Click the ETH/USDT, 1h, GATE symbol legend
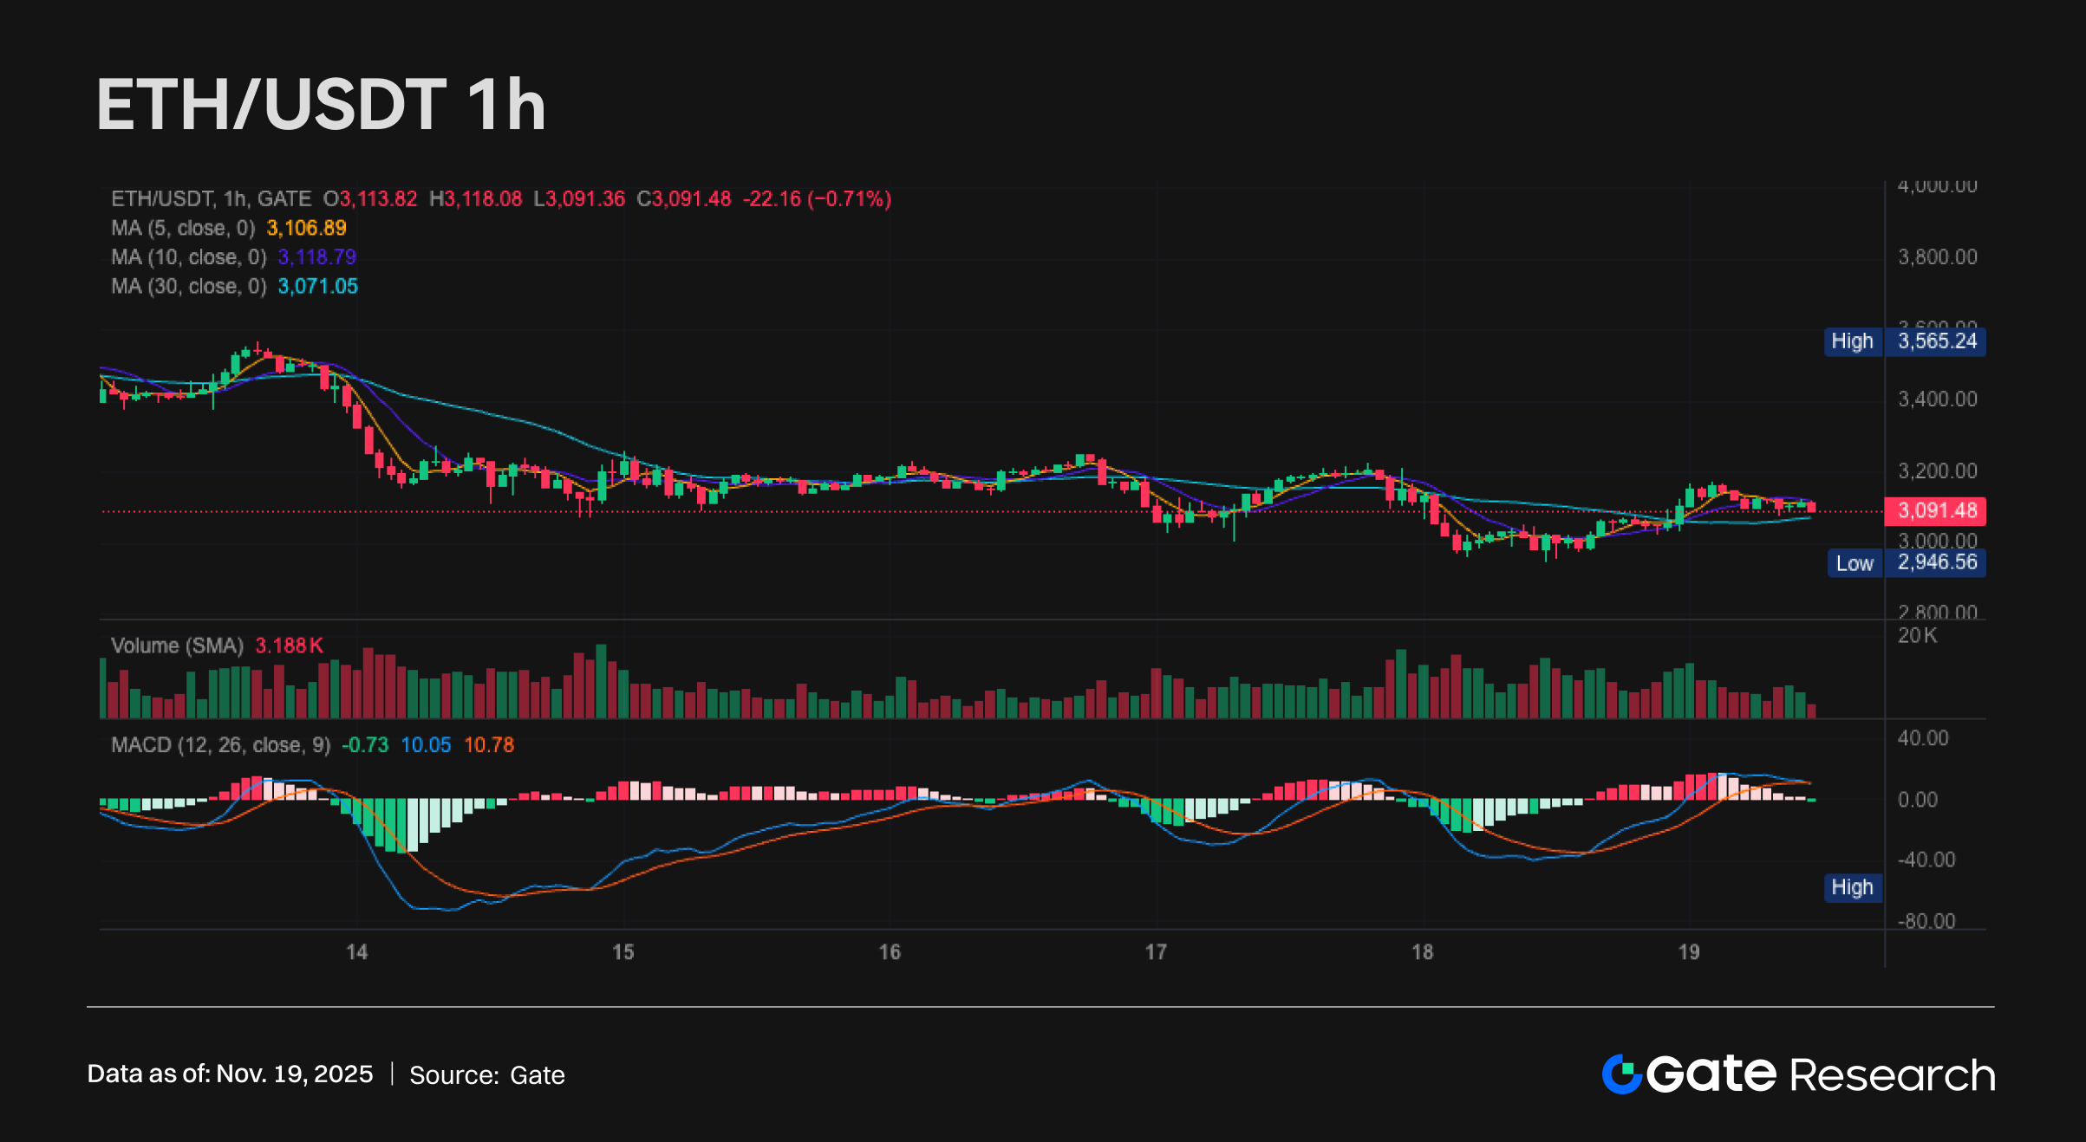 point(211,199)
